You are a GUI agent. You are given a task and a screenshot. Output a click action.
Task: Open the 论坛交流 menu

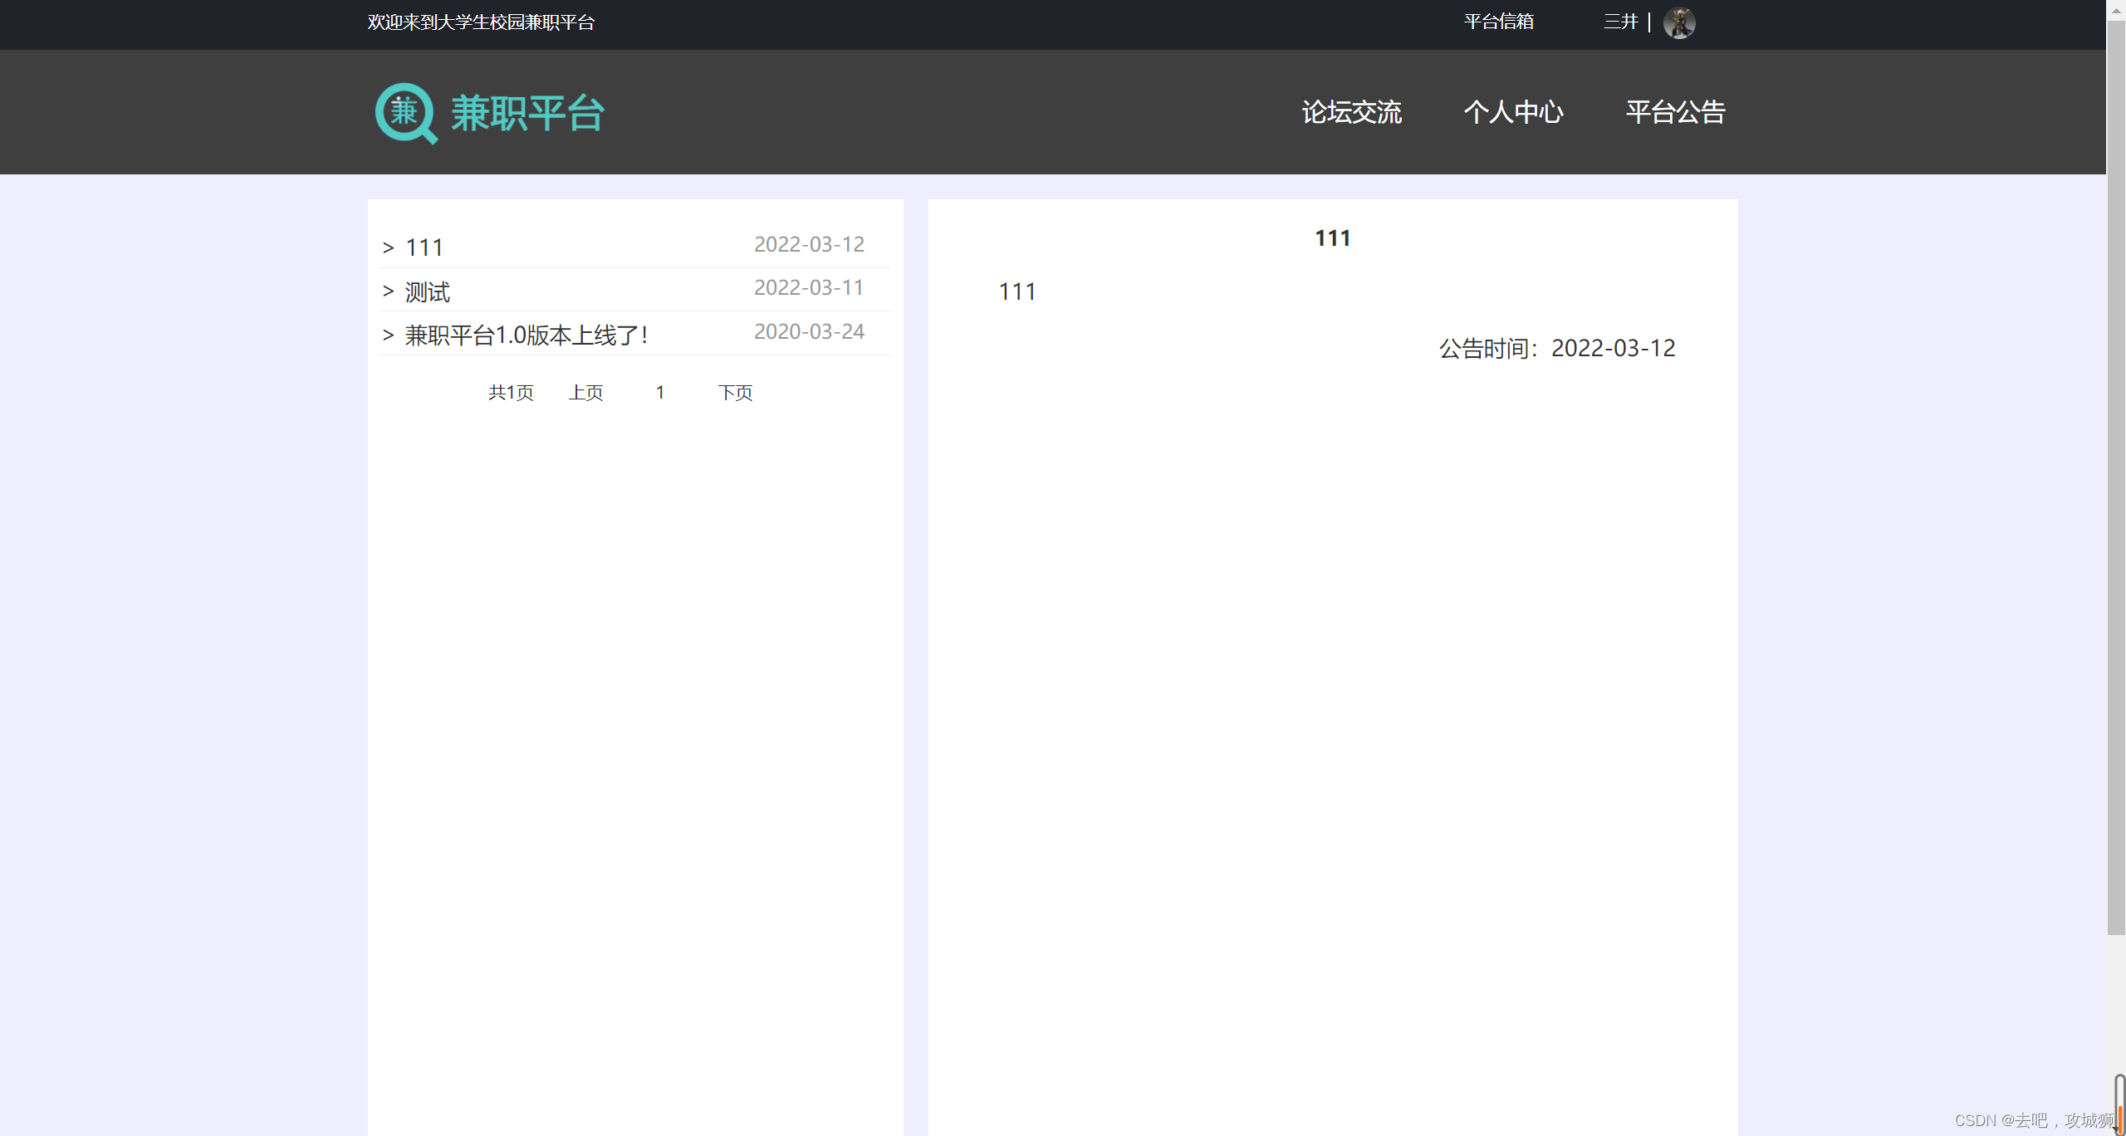click(x=1351, y=112)
